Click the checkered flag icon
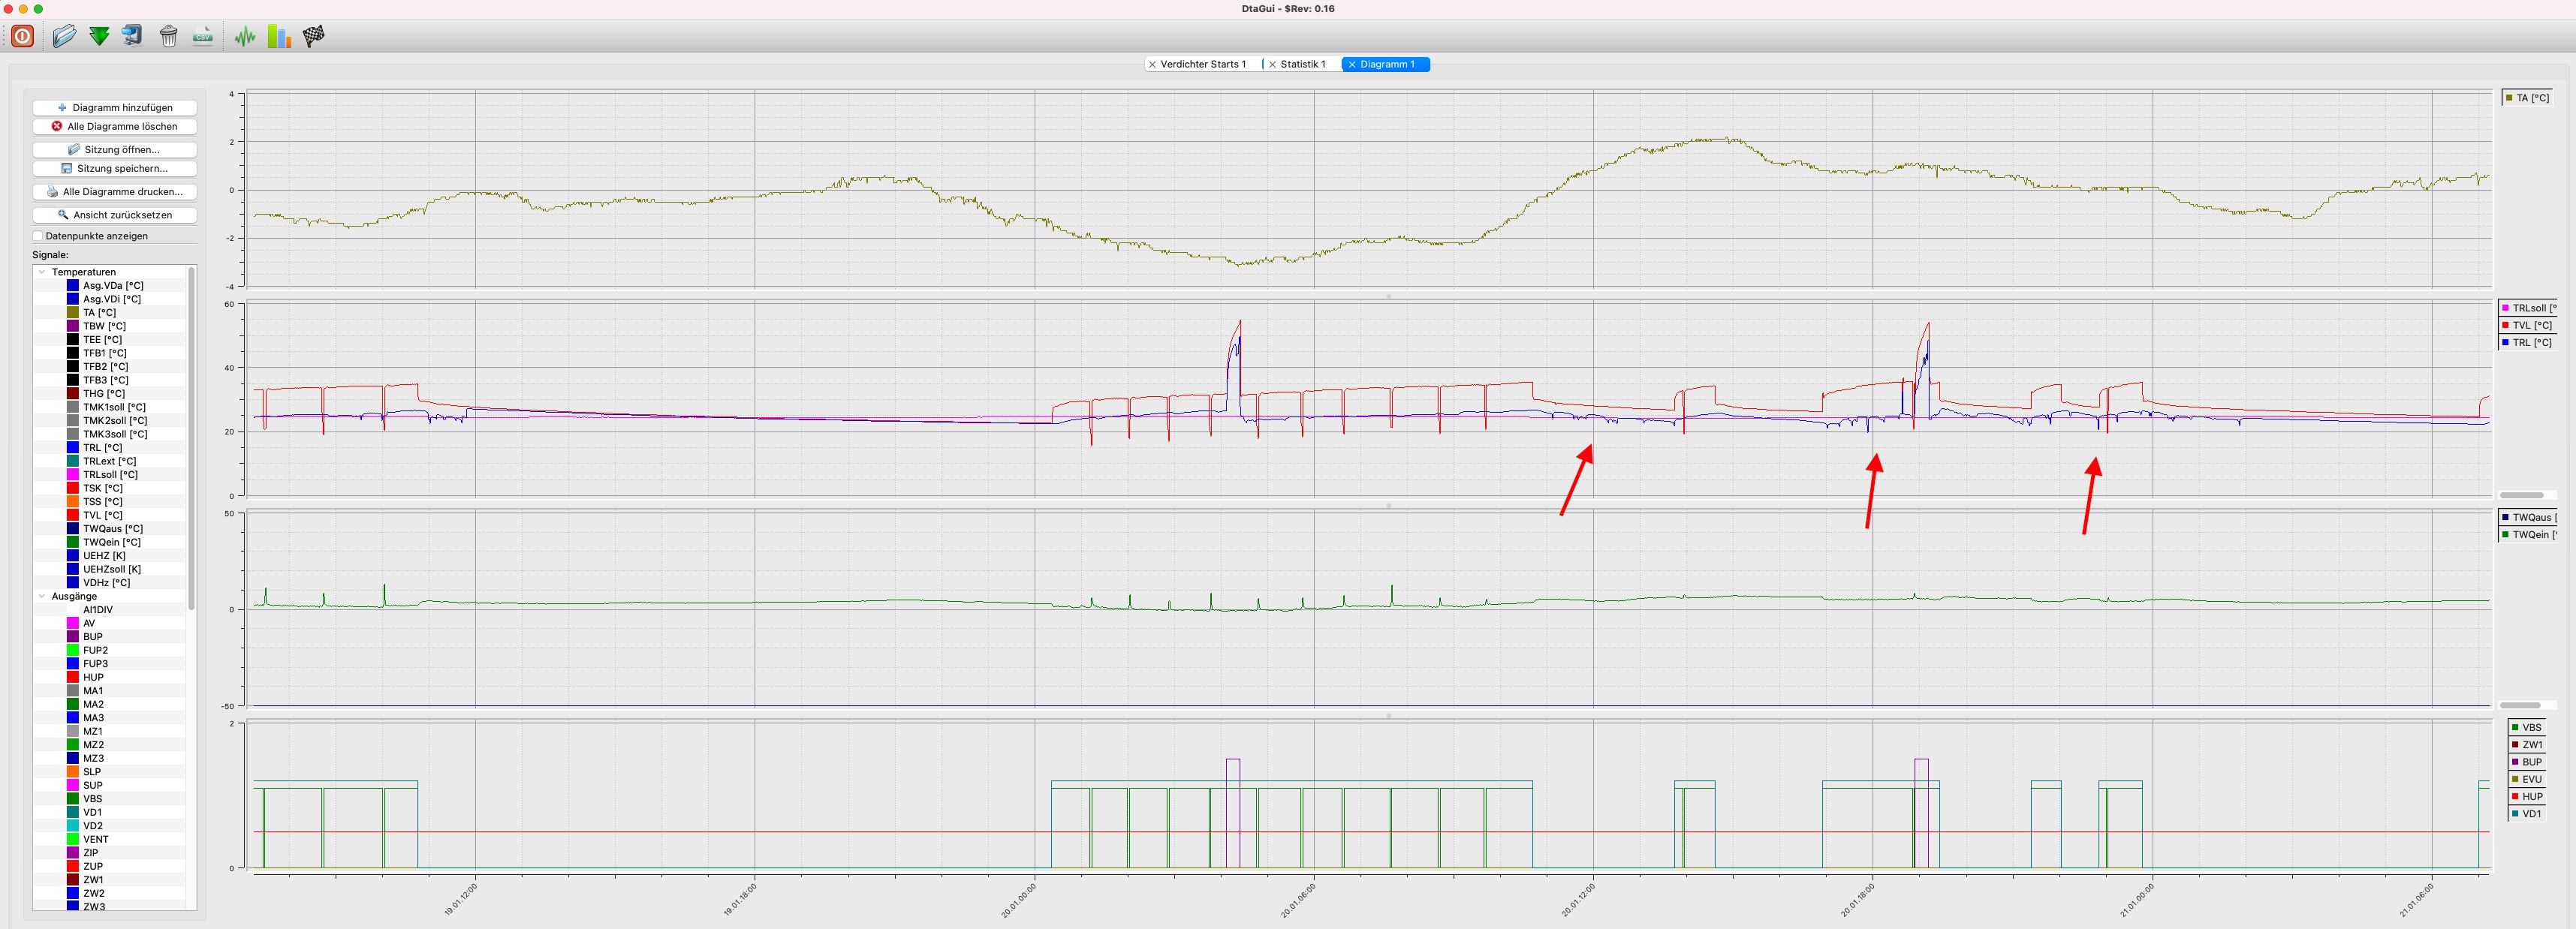 tap(314, 36)
